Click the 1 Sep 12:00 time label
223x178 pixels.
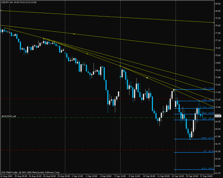point(77,176)
